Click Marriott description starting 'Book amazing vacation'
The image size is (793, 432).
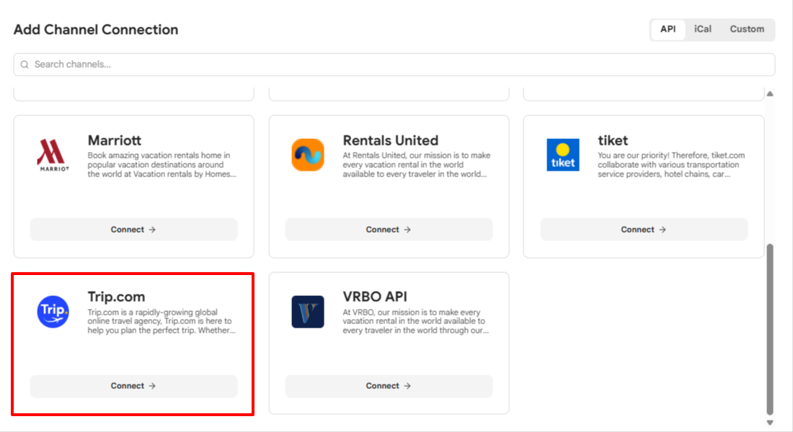click(x=161, y=165)
